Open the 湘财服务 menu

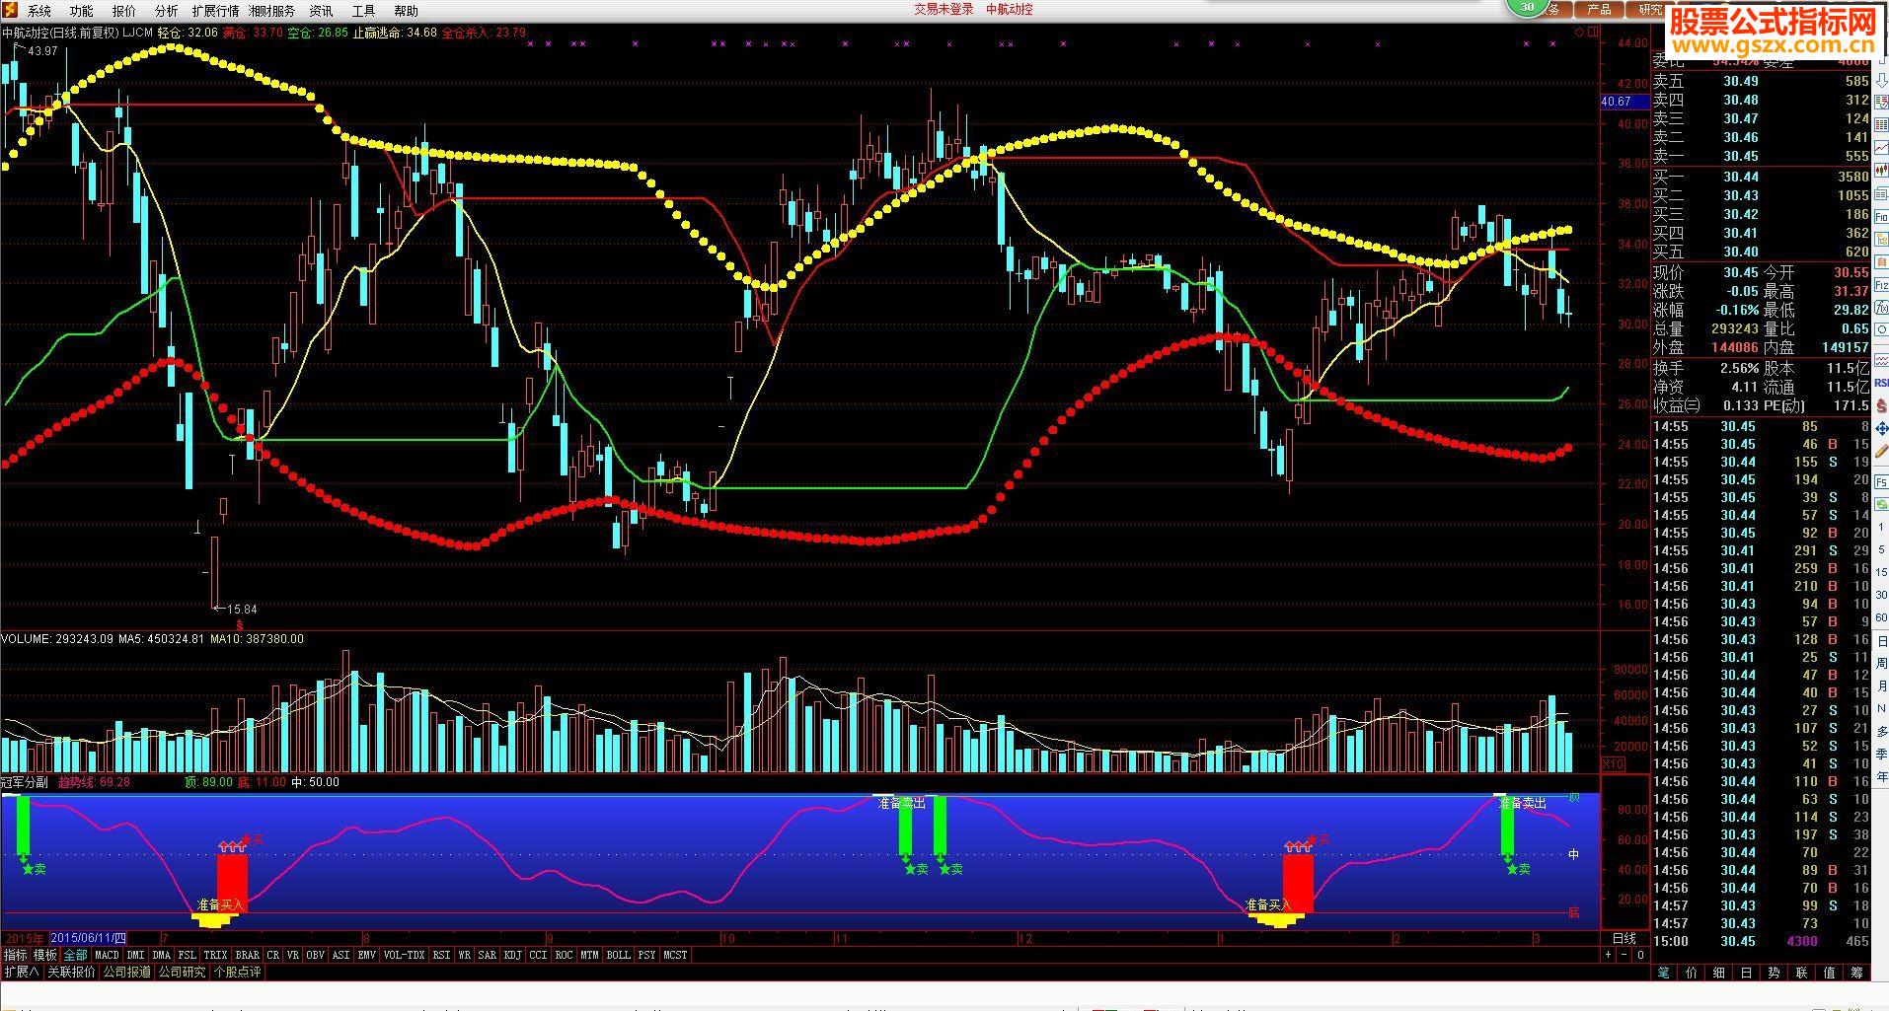271,11
